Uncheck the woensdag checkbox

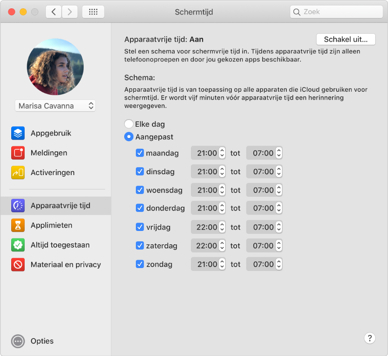tap(140, 190)
